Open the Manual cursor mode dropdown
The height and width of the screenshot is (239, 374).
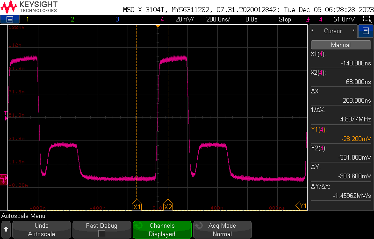(x=340, y=45)
